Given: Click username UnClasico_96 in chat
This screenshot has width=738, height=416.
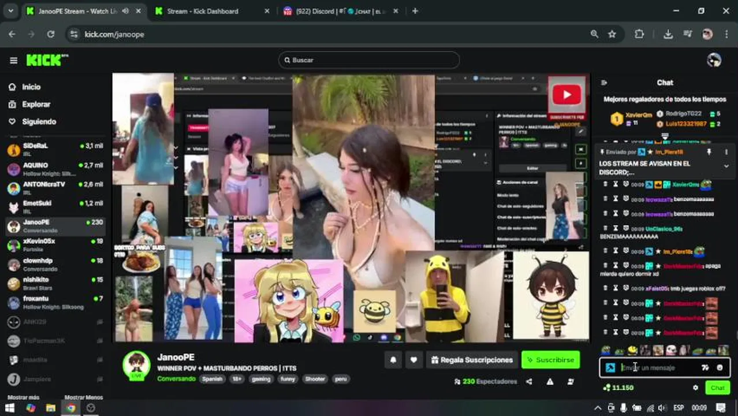Looking at the screenshot, I should (x=664, y=229).
